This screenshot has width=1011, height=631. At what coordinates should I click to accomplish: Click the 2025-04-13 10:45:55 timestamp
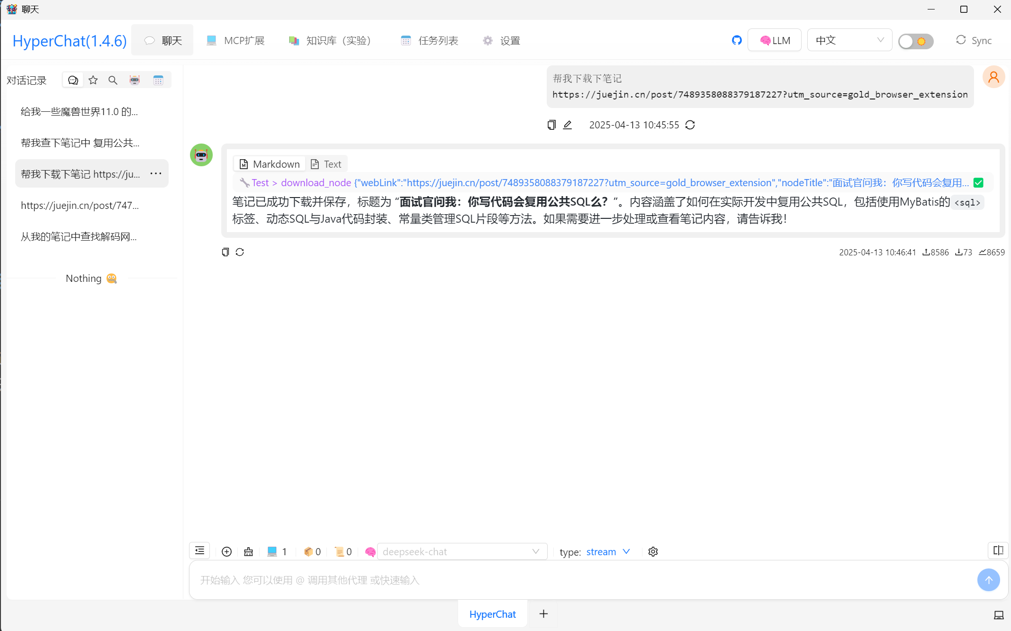[634, 125]
